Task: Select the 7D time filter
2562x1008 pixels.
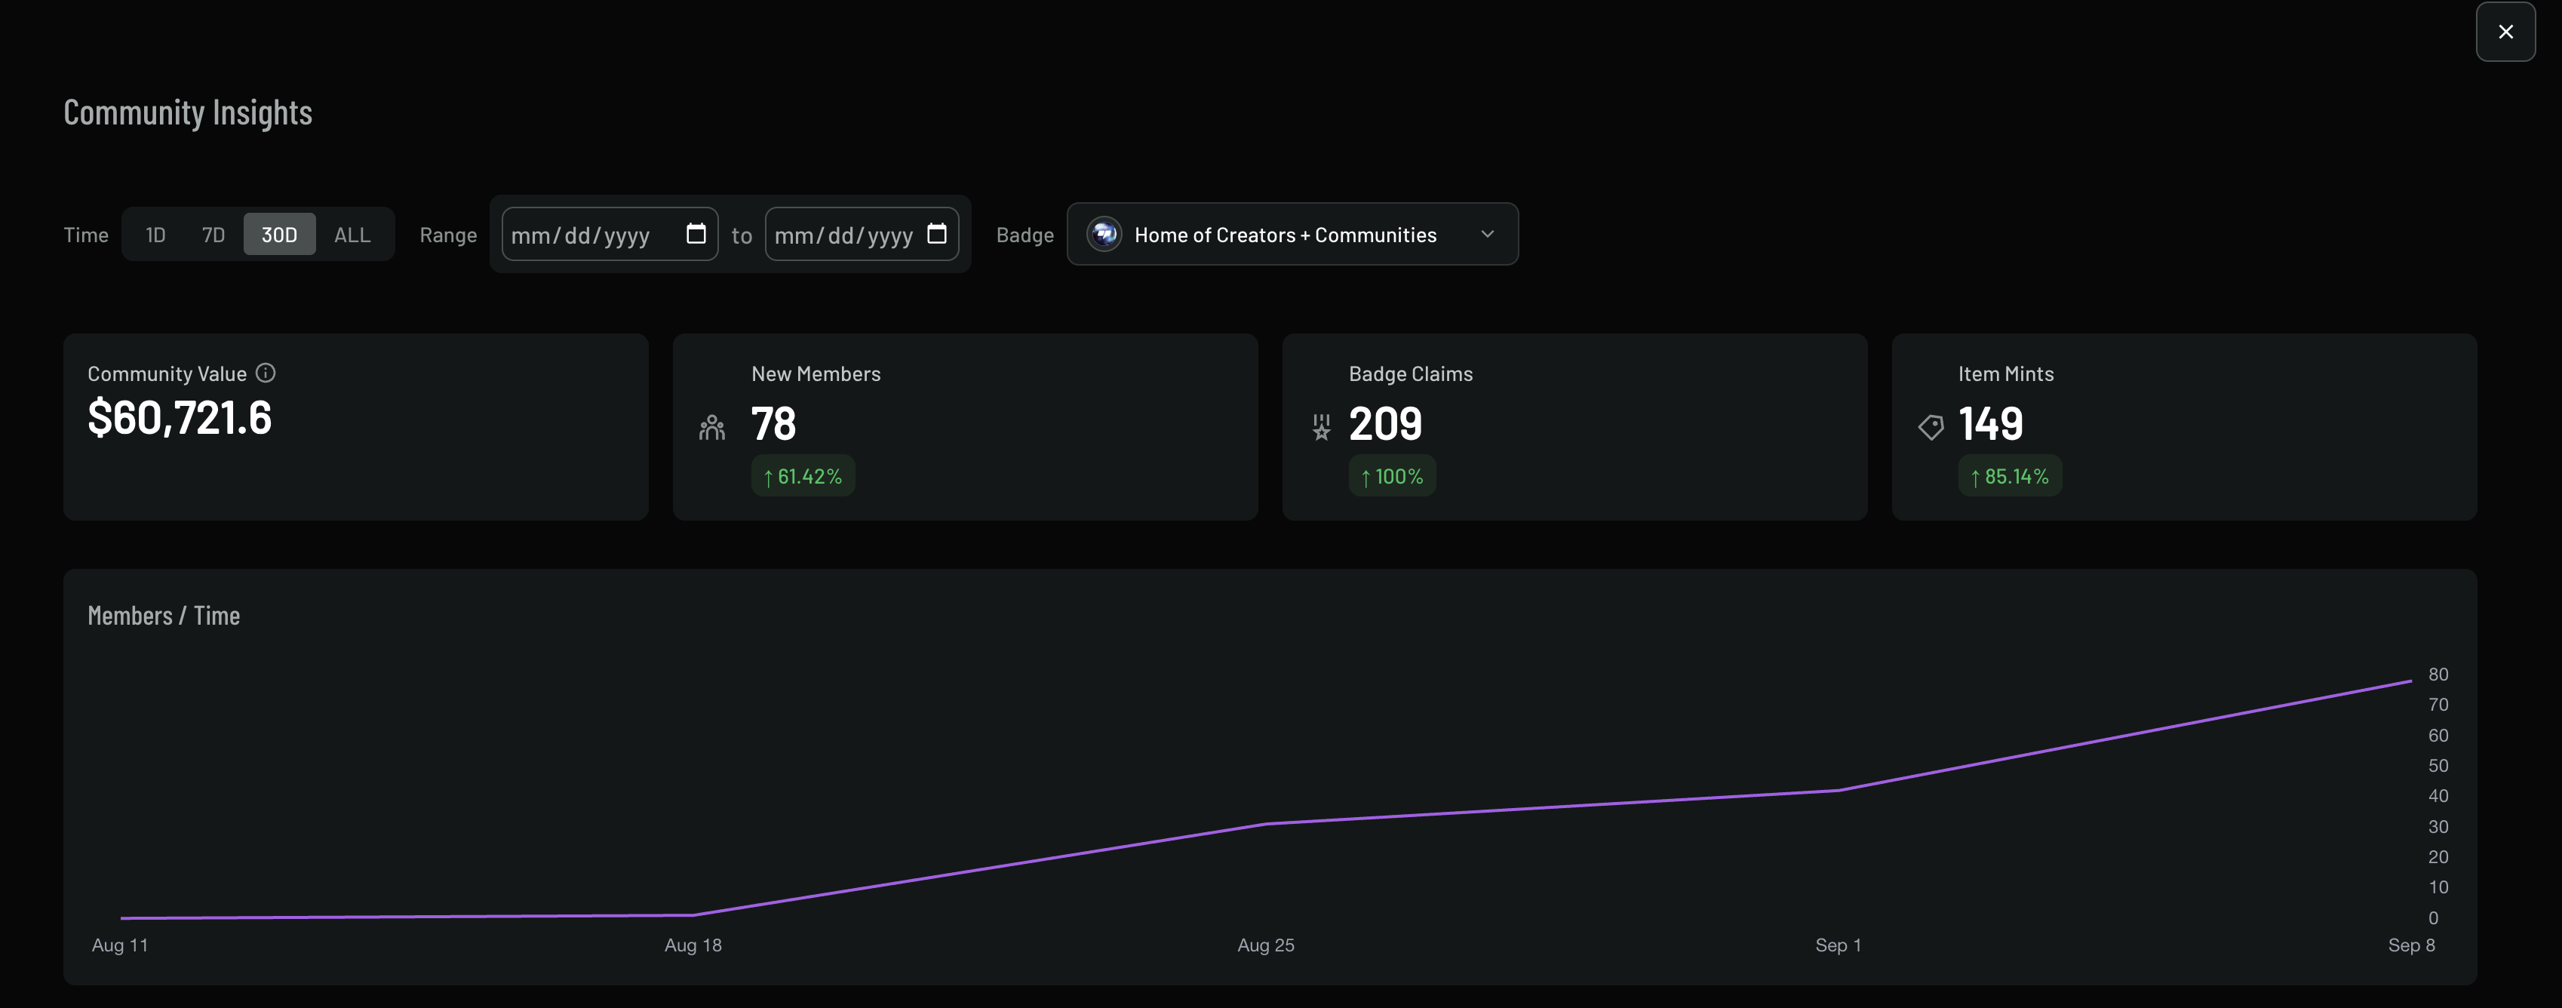Action: (213, 235)
